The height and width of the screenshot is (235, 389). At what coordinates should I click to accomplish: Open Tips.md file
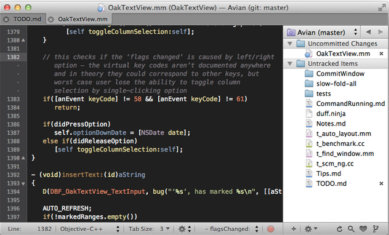point(329,173)
